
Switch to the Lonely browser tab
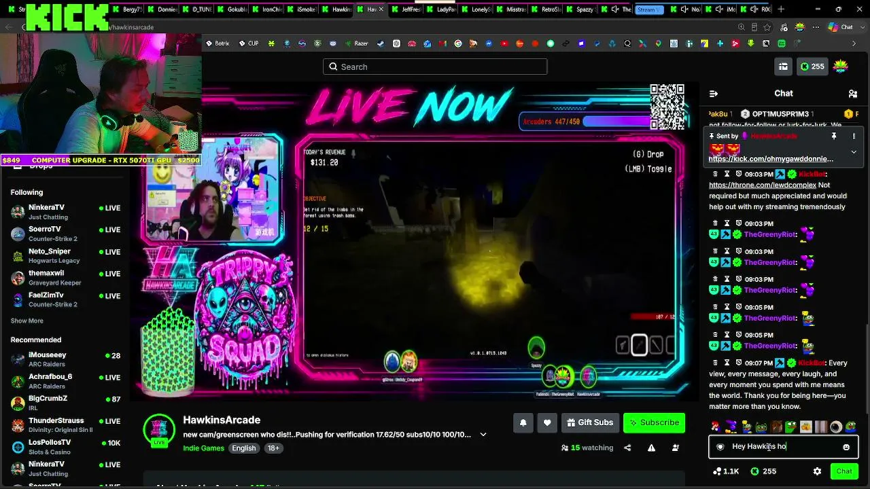476,10
